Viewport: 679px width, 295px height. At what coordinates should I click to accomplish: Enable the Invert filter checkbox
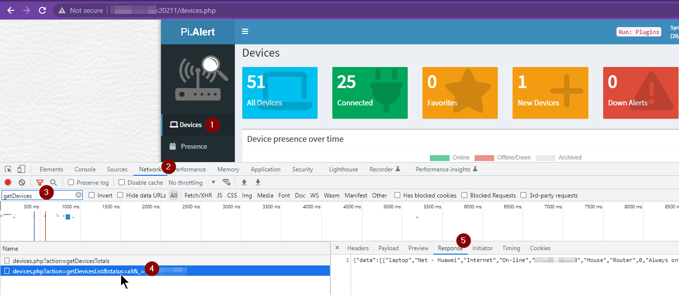pyautogui.click(x=91, y=195)
